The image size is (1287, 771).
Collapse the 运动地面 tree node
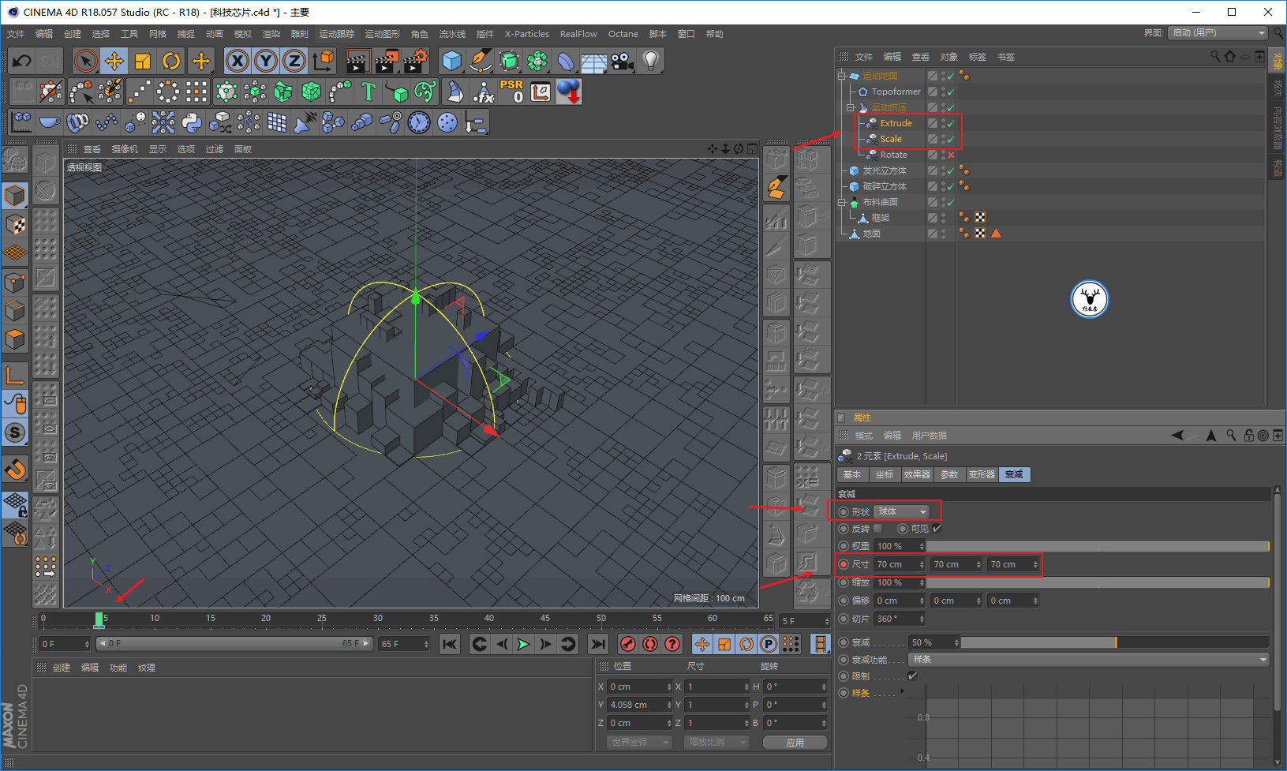(x=842, y=76)
